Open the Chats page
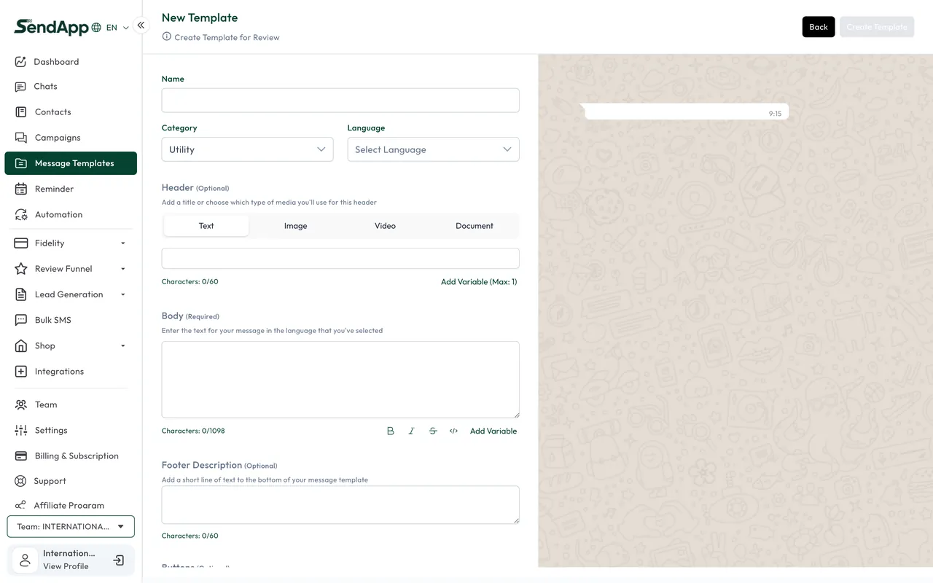The image size is (933, 583). (45, 87)
